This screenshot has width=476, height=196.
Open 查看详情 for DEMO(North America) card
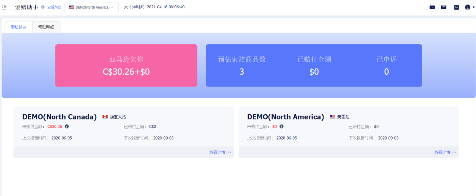445,152
